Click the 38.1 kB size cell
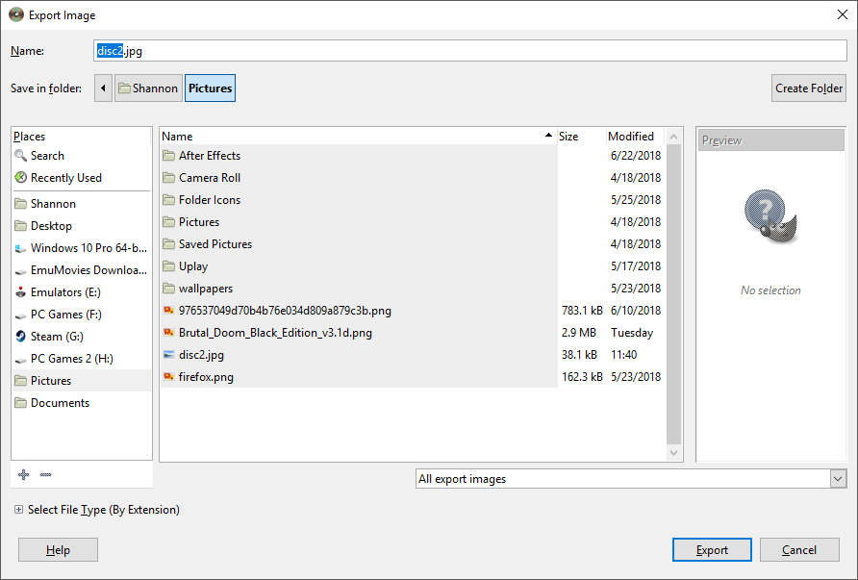This screenshot has height=580, width=858. 579,355
